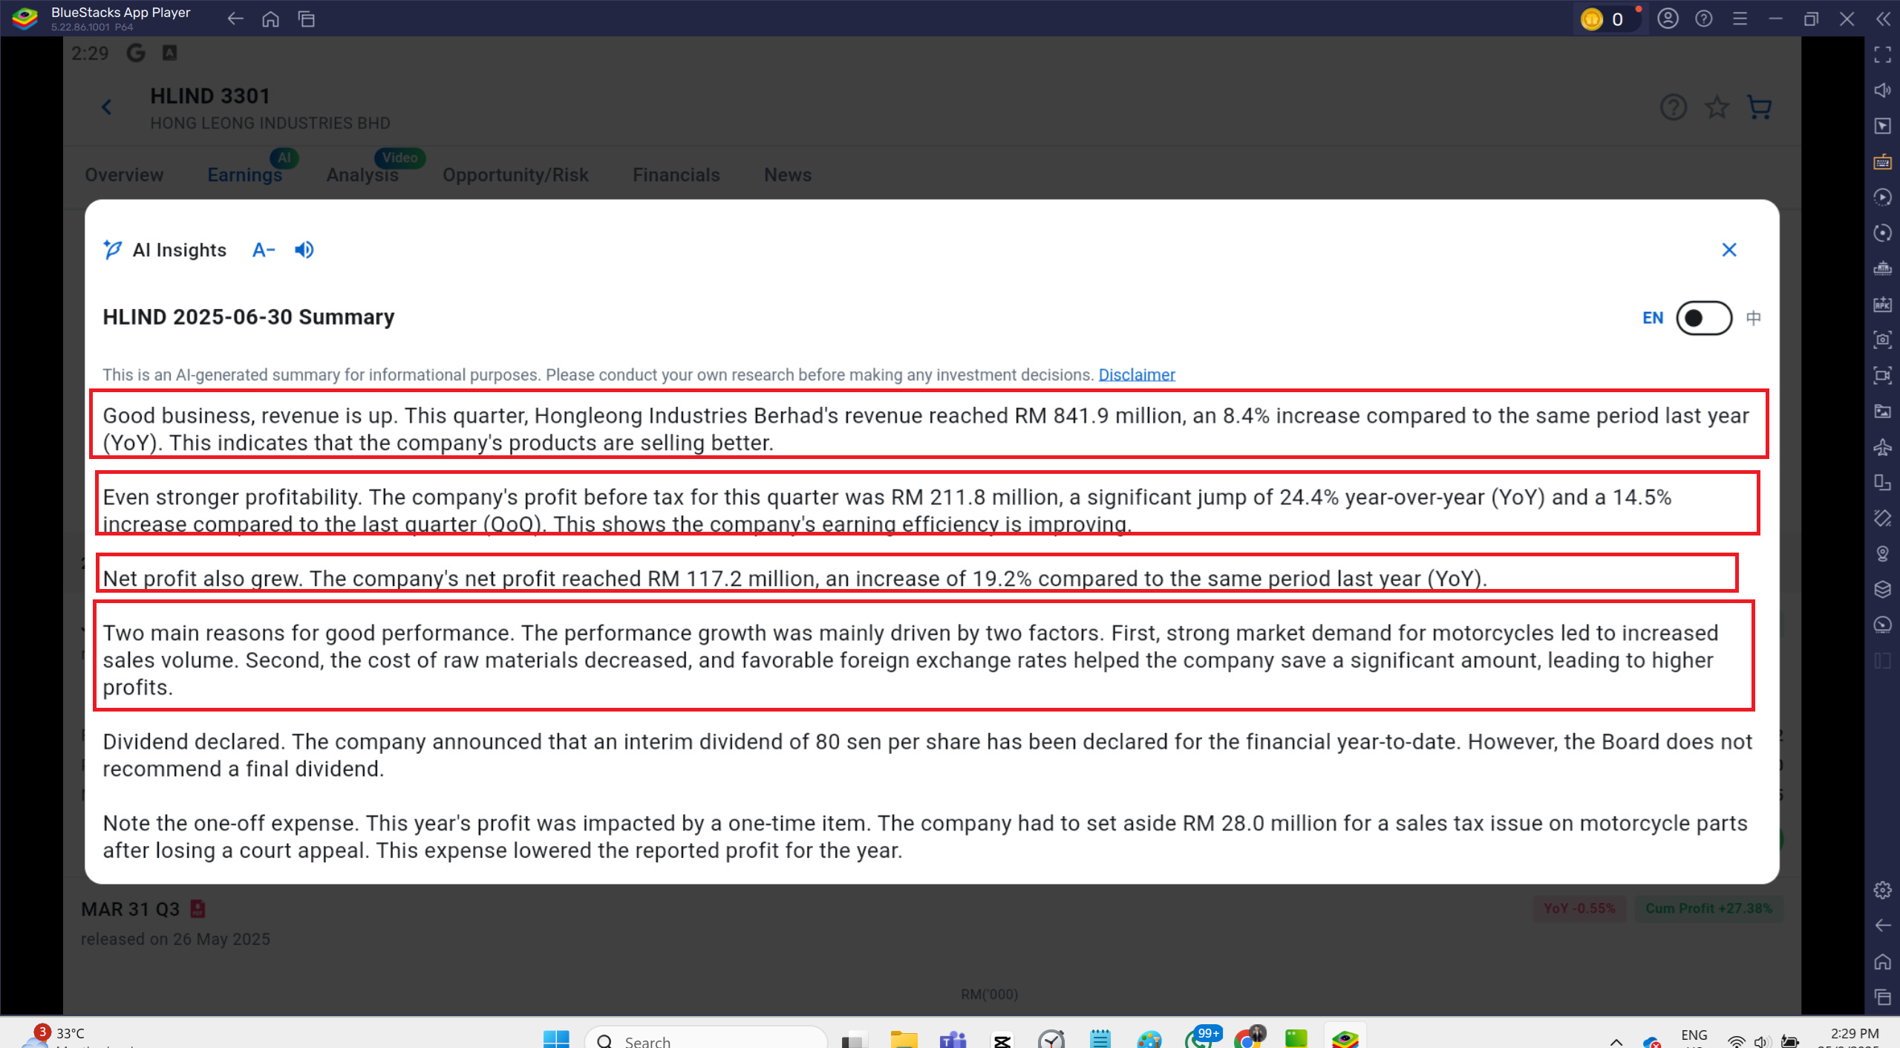This screenshot has width=1900, height=1048.
Task: Open BlueStacks settings gear in sidebar
Action: coord(1881,890)
